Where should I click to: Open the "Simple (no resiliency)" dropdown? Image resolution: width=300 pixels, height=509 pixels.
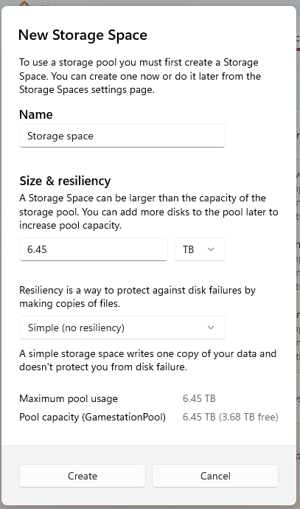tap(122, 328)
